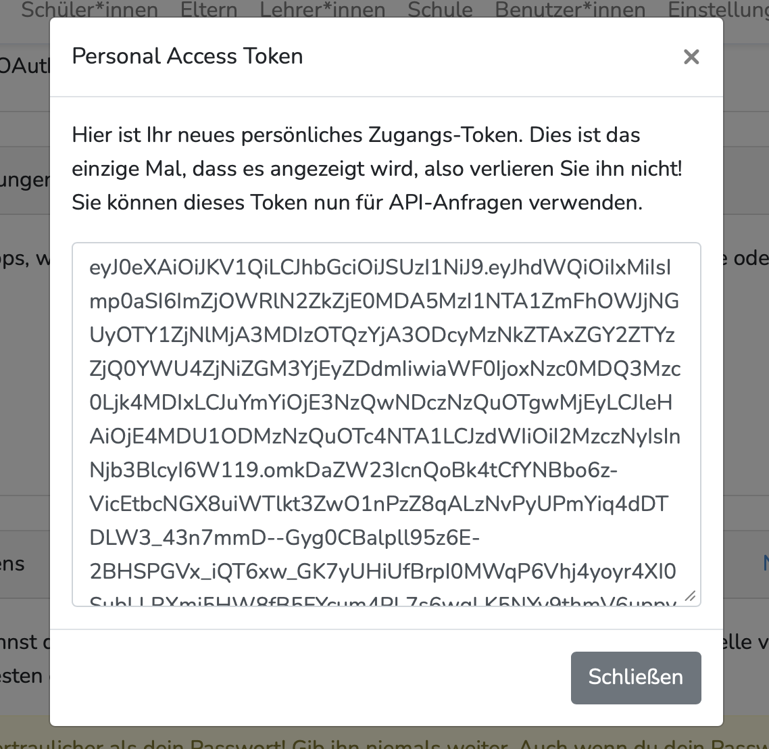The image size is (769, 749).
Task: Click the Schließen button
Action: click(635, 677)
